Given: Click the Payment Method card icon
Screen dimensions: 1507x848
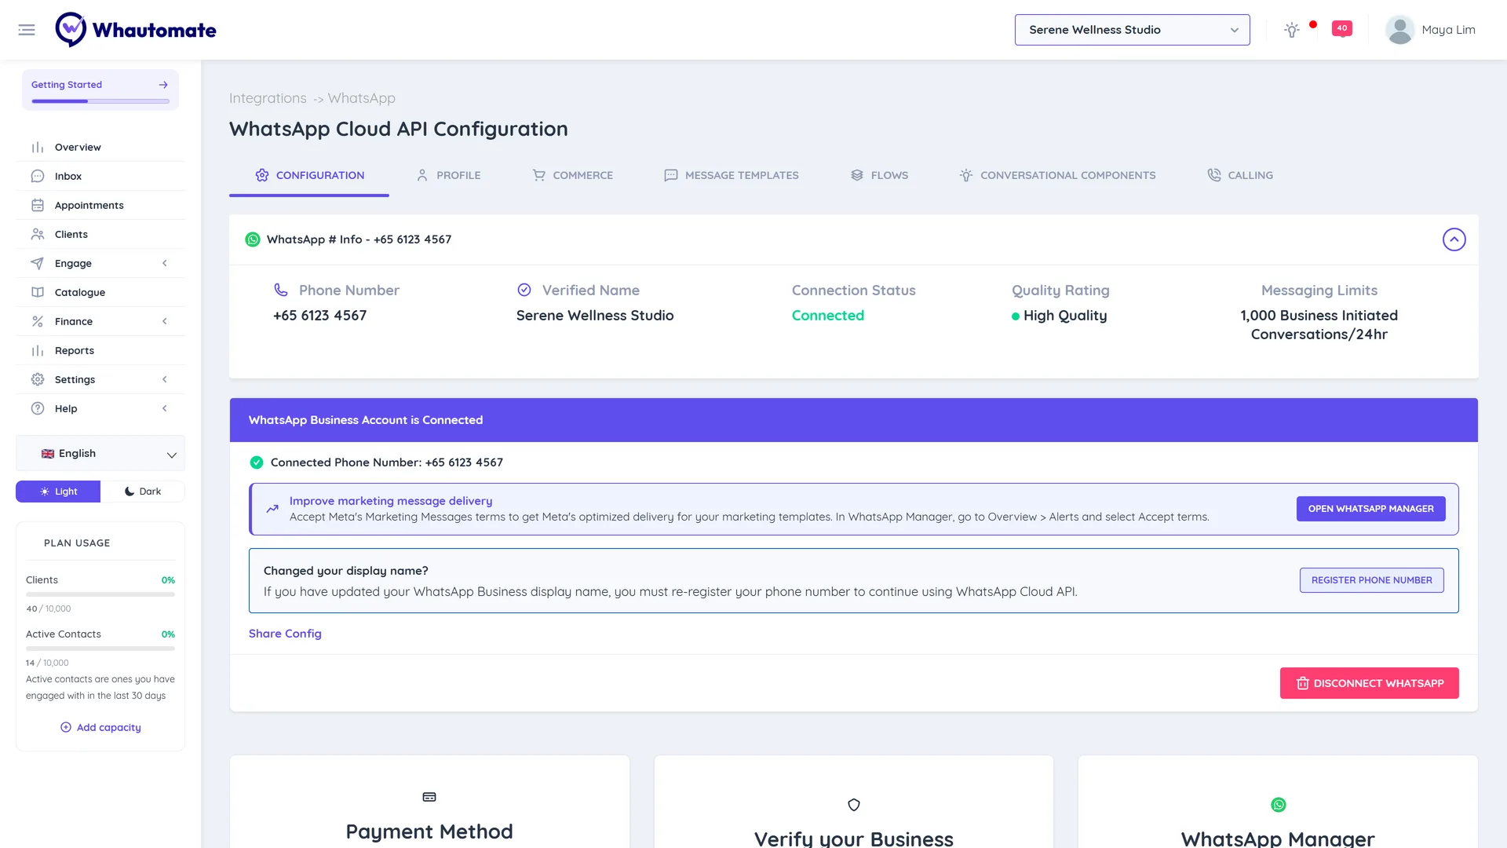Looking at the screenshot, I should (429, 797).
